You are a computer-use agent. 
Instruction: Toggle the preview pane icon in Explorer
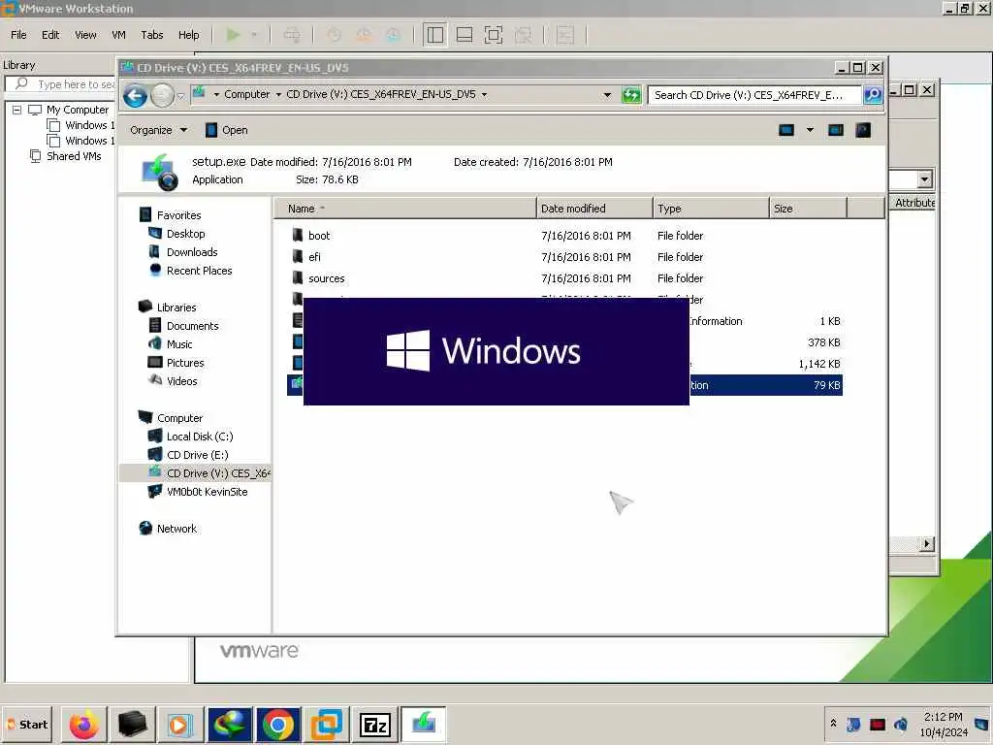coord(836,131)
